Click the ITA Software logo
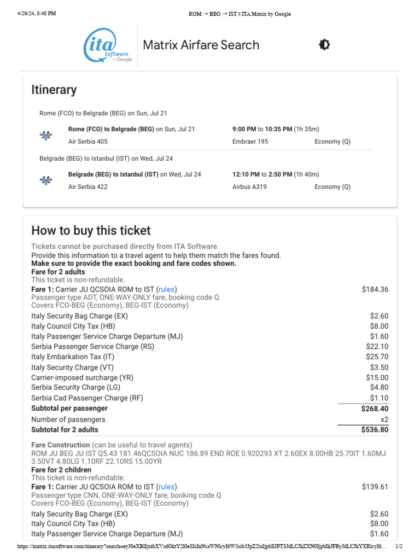The image size is (420, 560). point(107,45)
